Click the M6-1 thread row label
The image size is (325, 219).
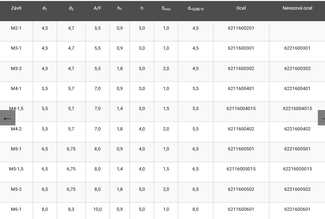(16, 209)
